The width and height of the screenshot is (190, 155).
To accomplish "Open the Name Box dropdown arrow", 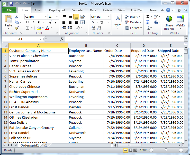I will coord(41,39).
